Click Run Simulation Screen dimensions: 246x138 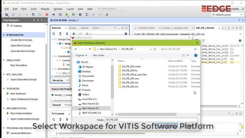(19, 66)
